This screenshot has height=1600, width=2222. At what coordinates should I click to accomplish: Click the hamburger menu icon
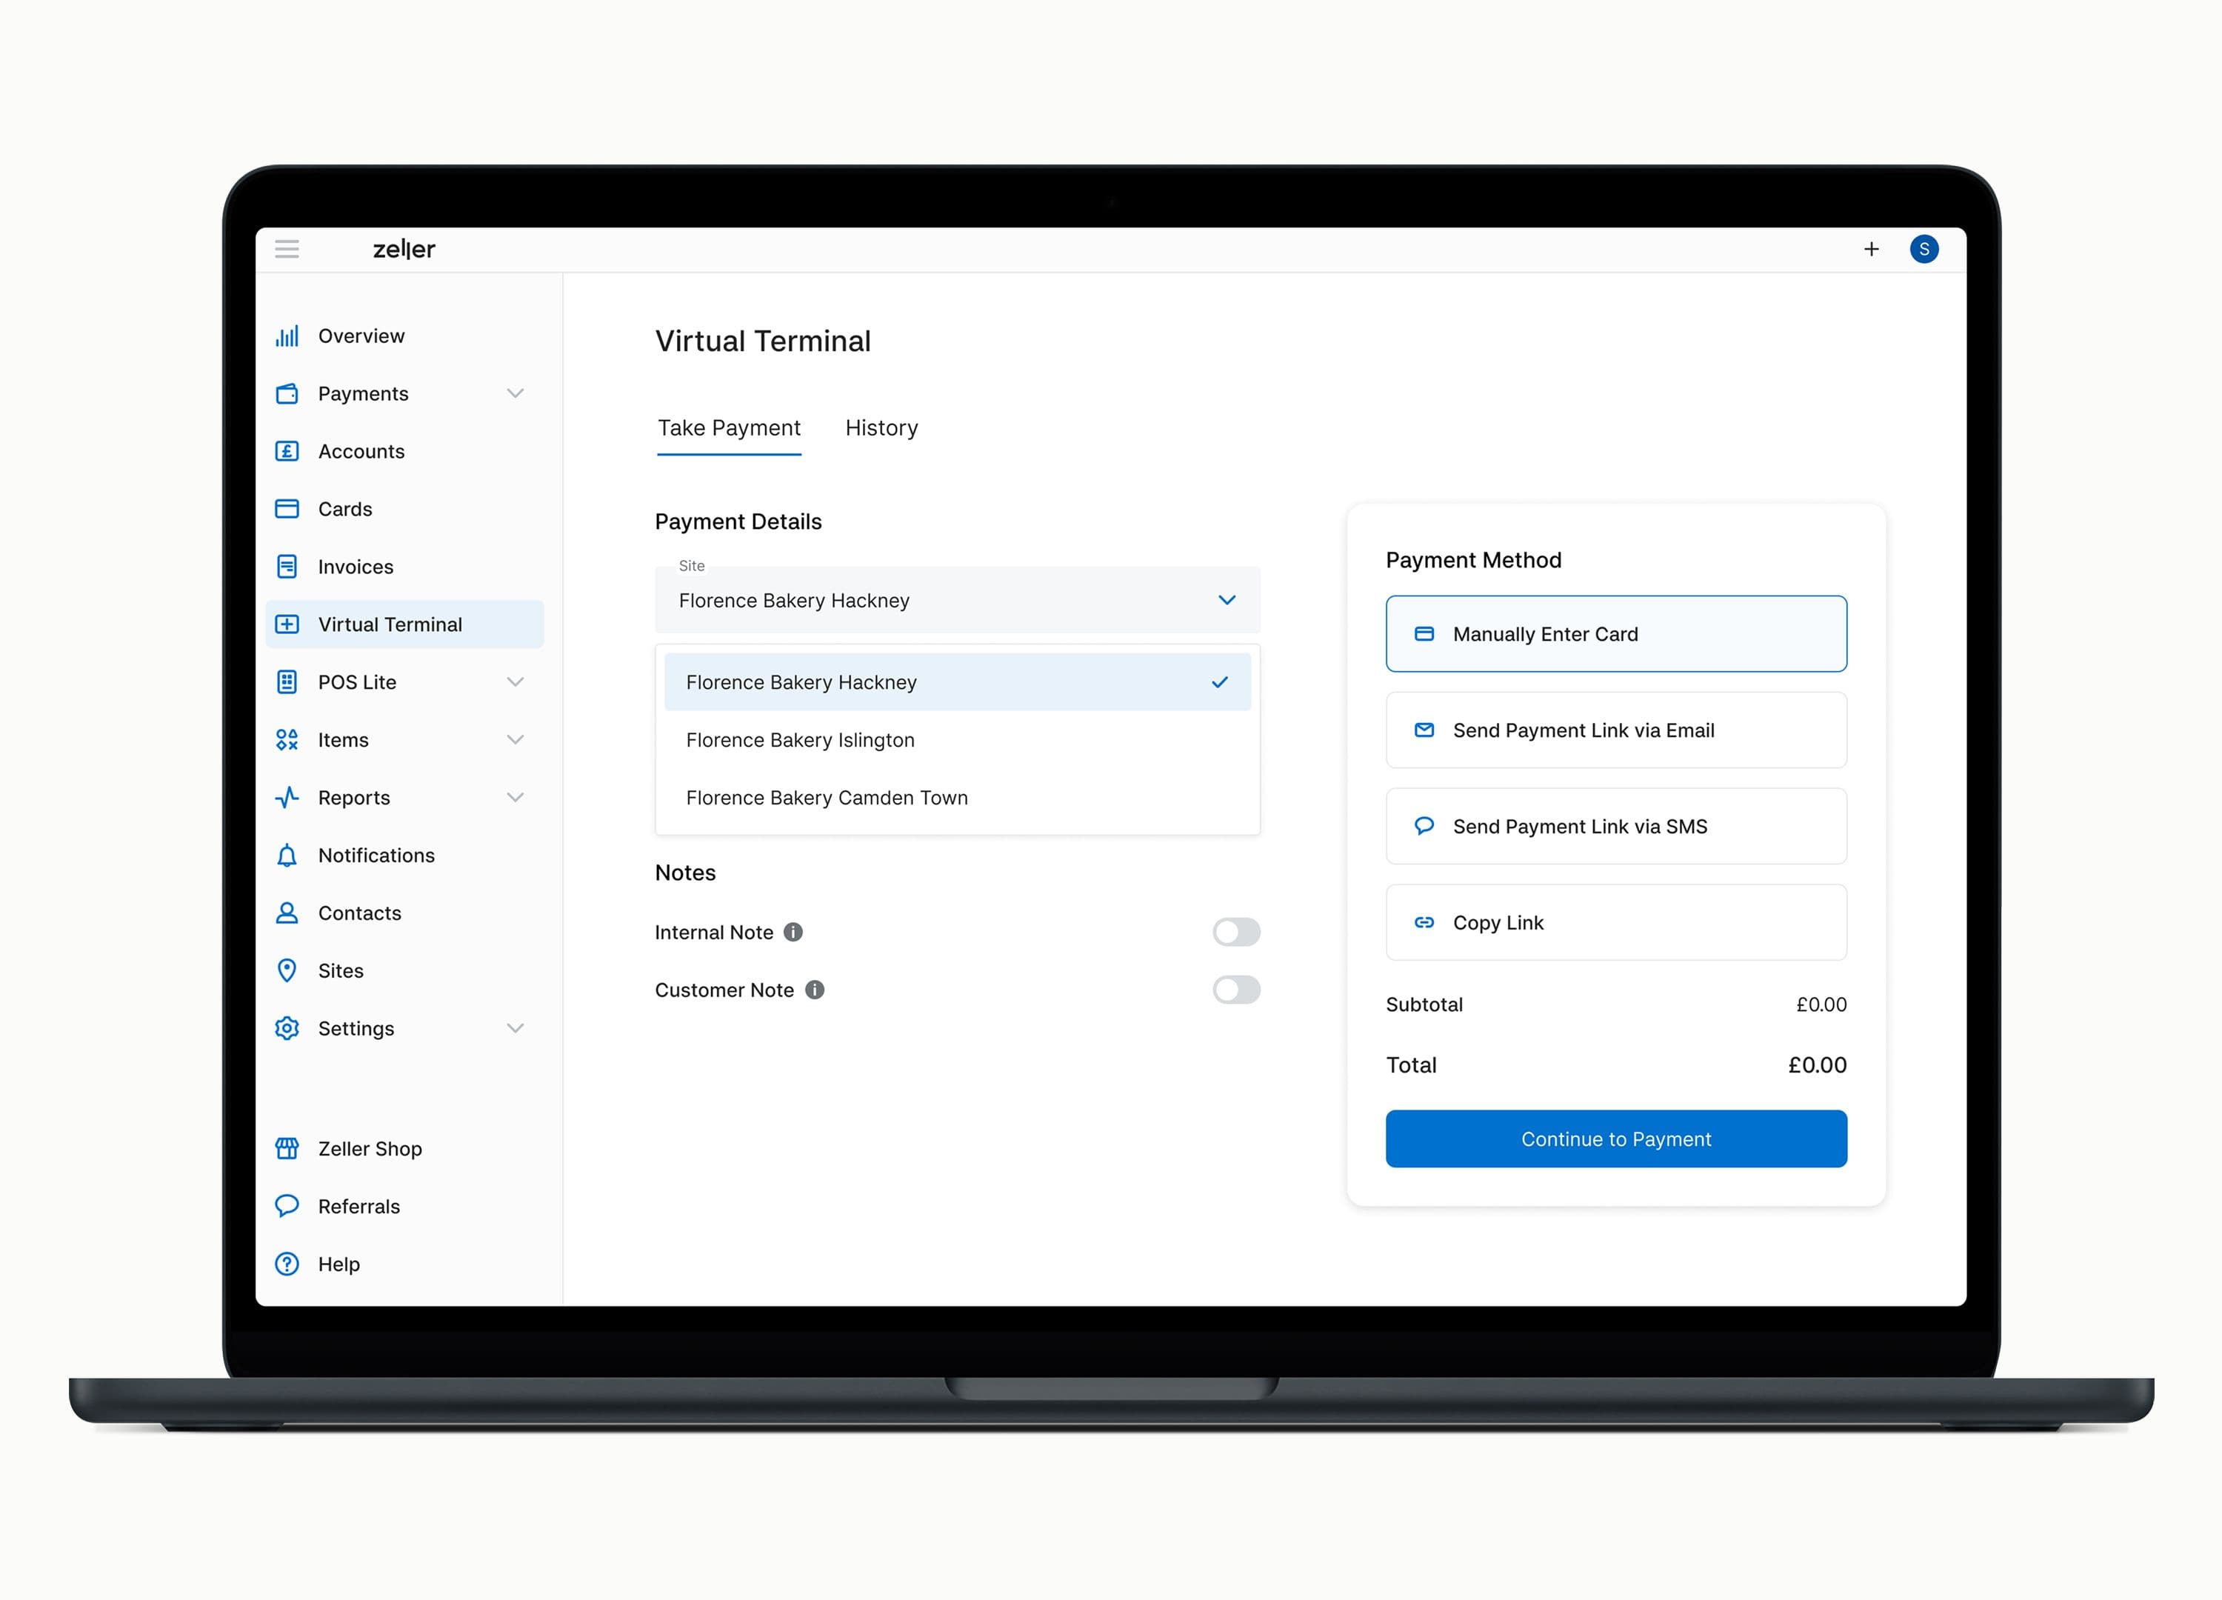click(x=286, y=249)
